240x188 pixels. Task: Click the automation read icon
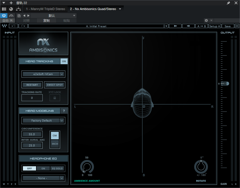[x=11, y=15]
